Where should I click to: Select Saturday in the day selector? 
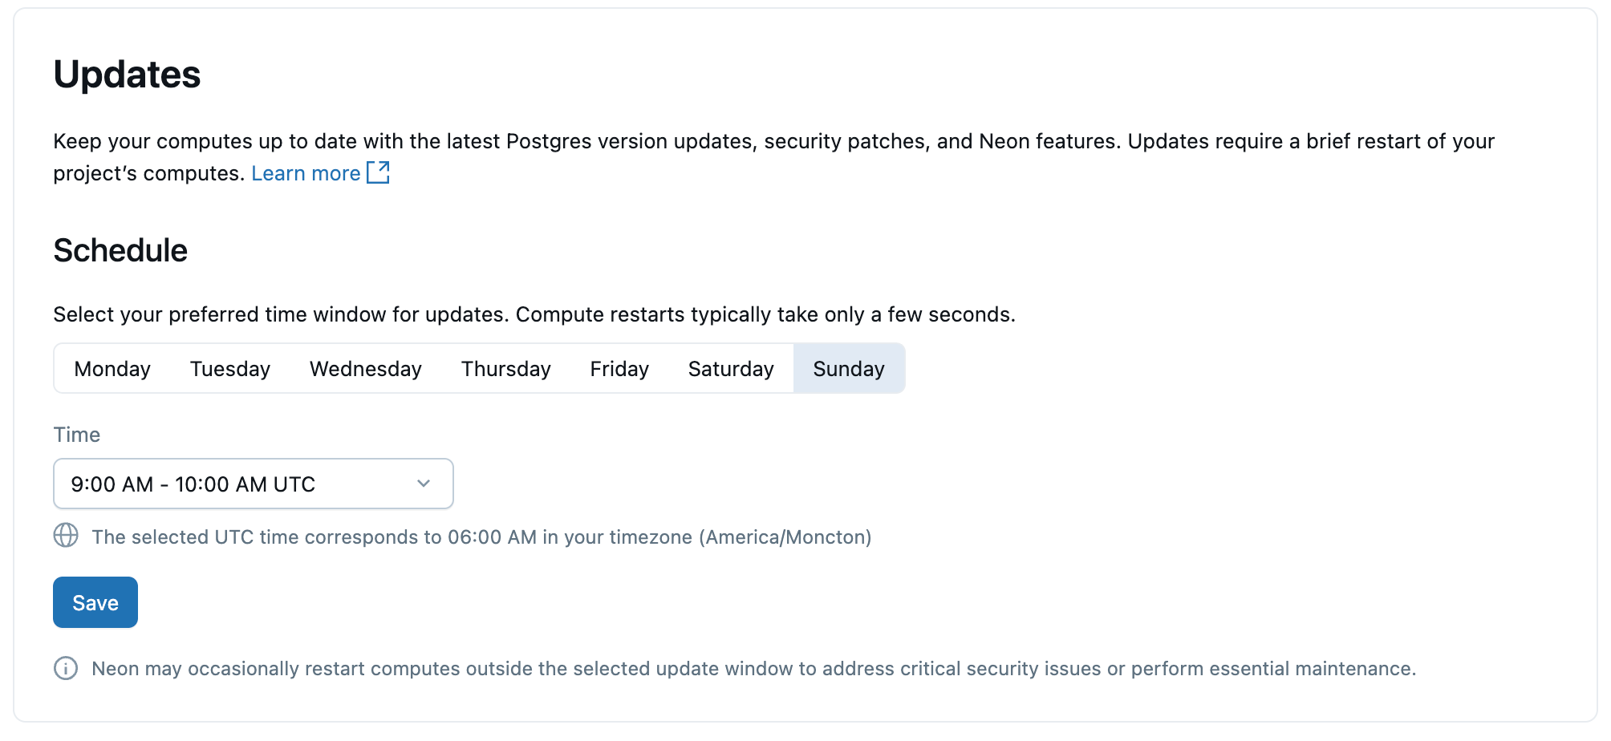(x=731, y=368)
